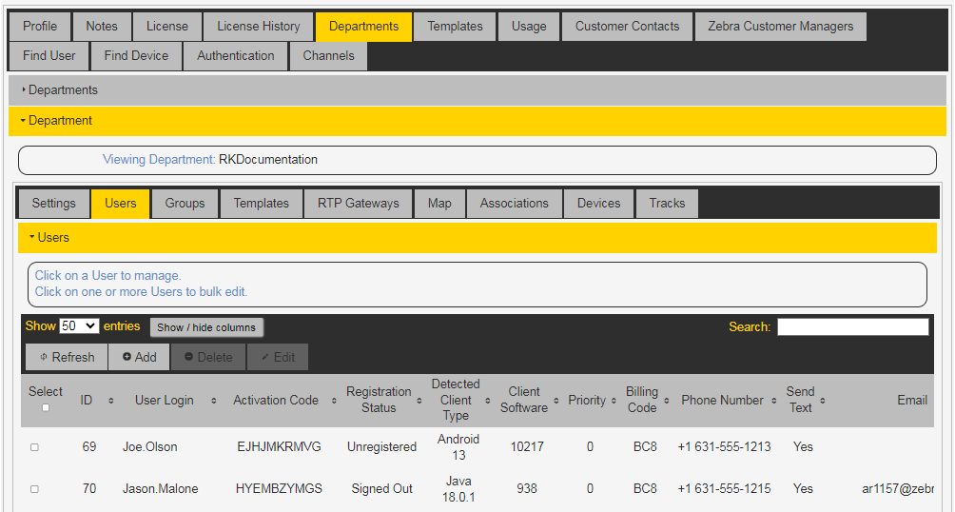This screenshot has width=955, height=512.
Task: Click phone number +1 631-555-1215
Action: pos(724,488)
